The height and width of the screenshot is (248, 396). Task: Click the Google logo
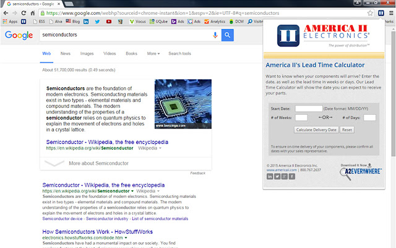(x=19, y=35)
